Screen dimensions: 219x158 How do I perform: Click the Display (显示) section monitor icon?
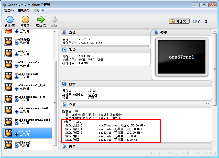coord(64,84)
